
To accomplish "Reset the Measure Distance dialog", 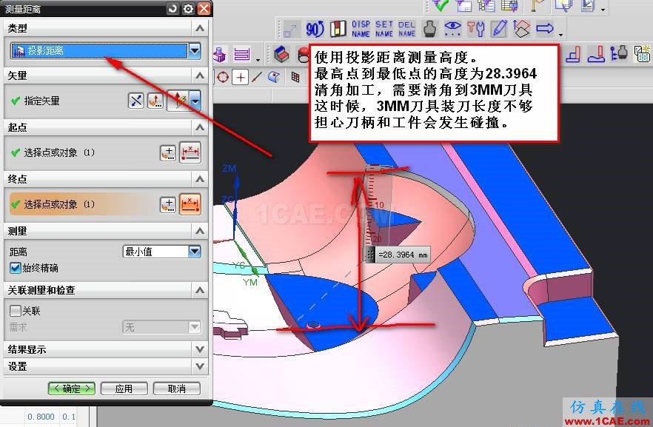I will coord(173,8).
